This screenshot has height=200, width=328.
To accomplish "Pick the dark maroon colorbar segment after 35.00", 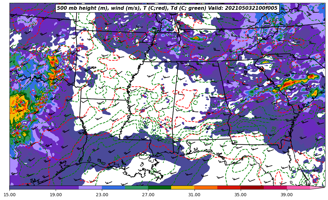I will (x=252, y=187).
